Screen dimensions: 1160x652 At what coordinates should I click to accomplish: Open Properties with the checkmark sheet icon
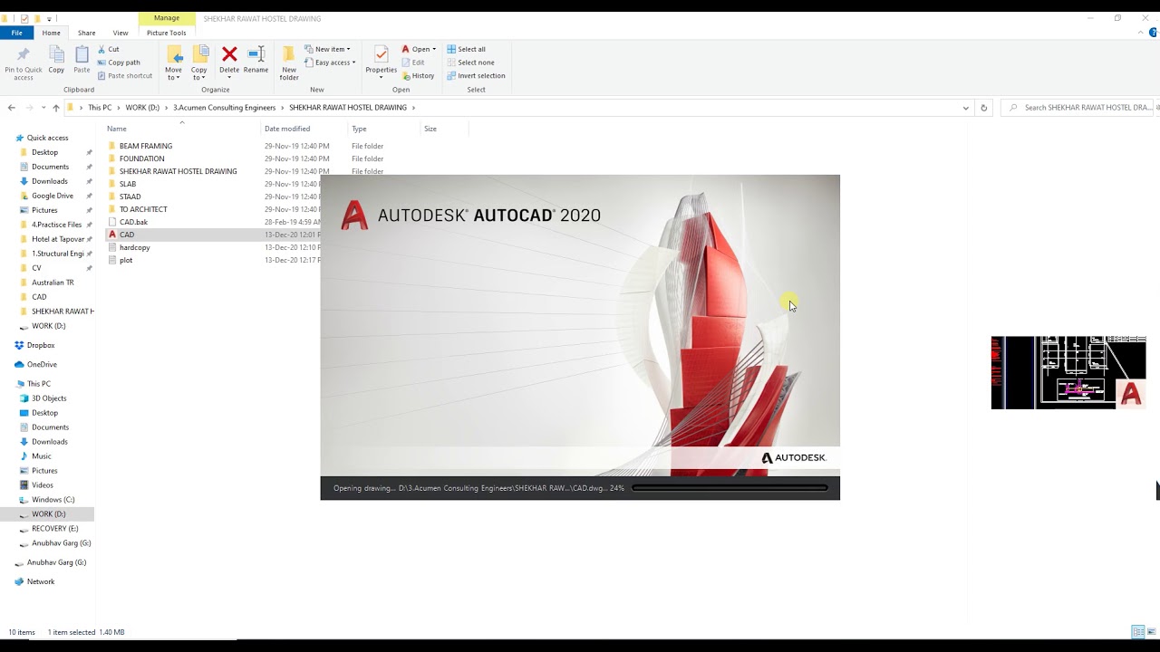click(x=381, y=60)
